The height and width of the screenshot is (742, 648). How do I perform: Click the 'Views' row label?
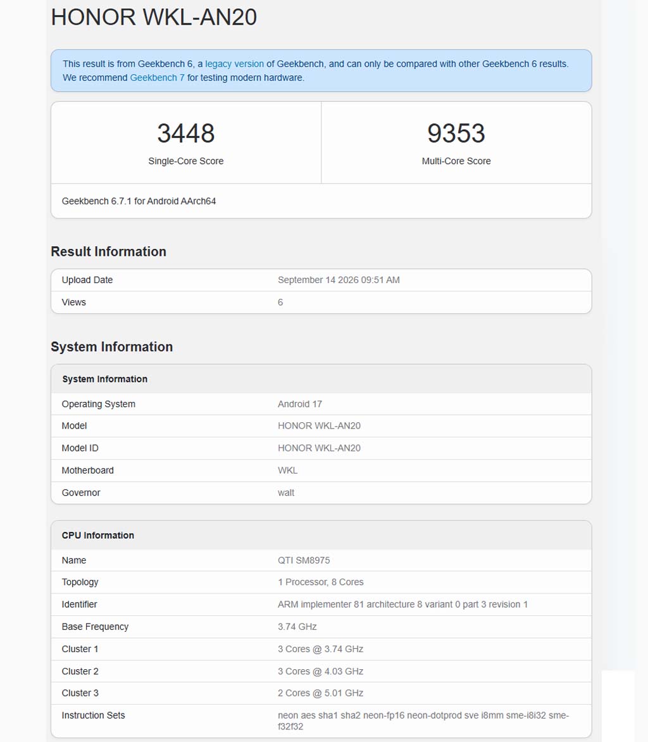coord(74,303)
